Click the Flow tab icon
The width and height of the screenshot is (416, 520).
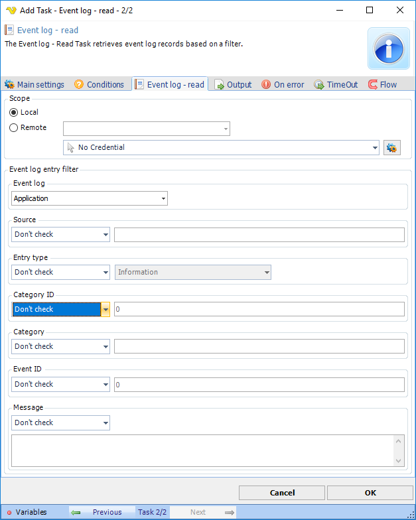(x=373, y=85)
